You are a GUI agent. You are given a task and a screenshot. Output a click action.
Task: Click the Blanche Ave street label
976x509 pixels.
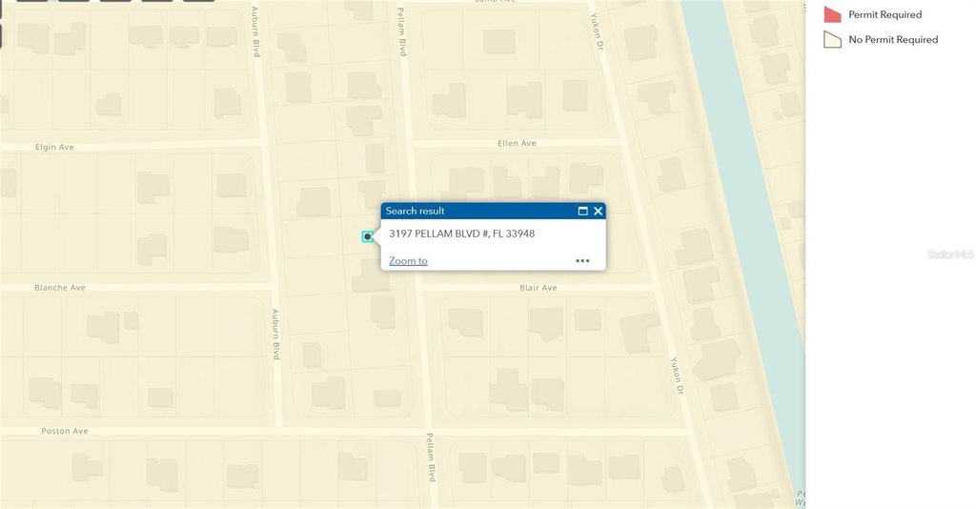tap(60, 287)
